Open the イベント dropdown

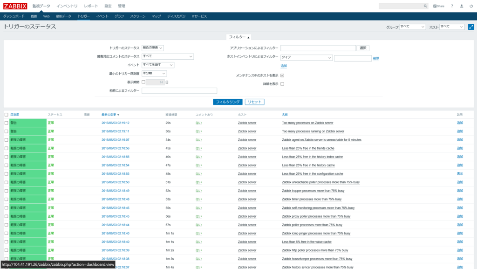pyautogui.click(x=158, y=65)
